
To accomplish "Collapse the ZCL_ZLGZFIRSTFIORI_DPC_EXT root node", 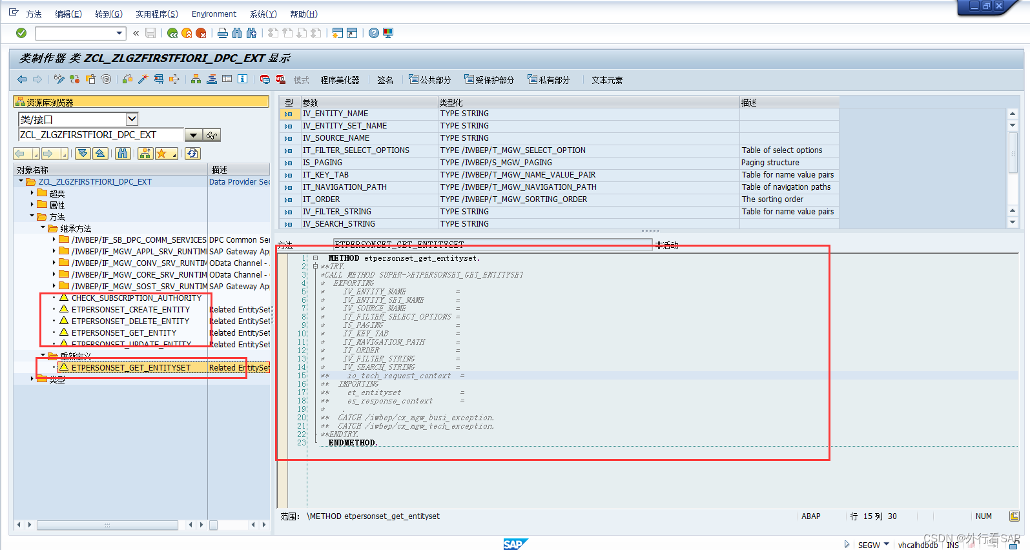I will pos(21,181).
